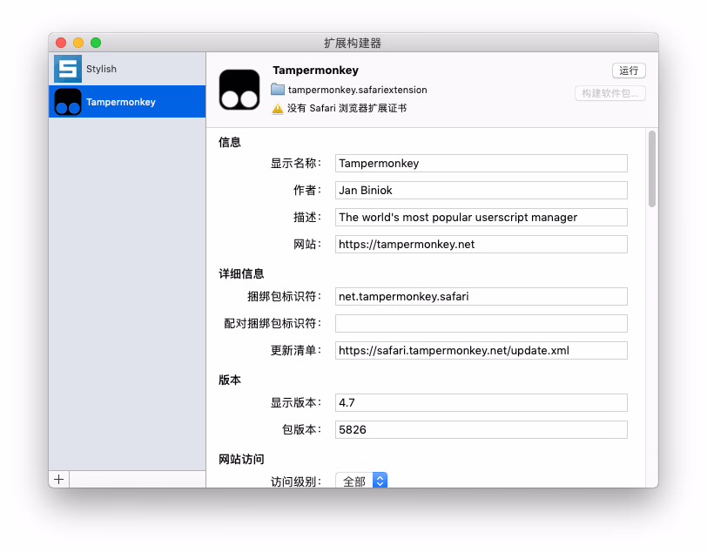Click the Stylish icon in sidebar
707x552 pixels.
67,69
